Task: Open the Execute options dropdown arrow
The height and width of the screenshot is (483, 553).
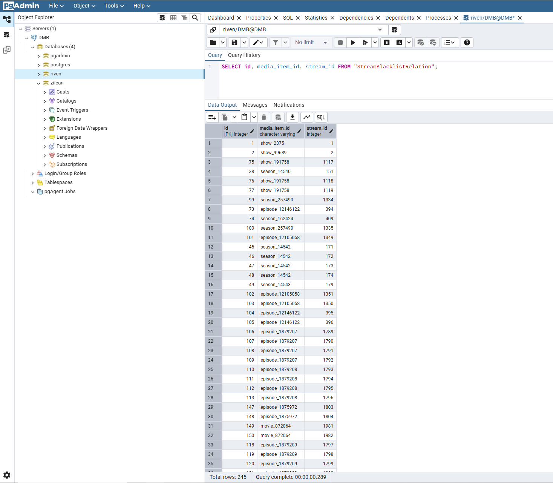Action: tap(375, 43)
